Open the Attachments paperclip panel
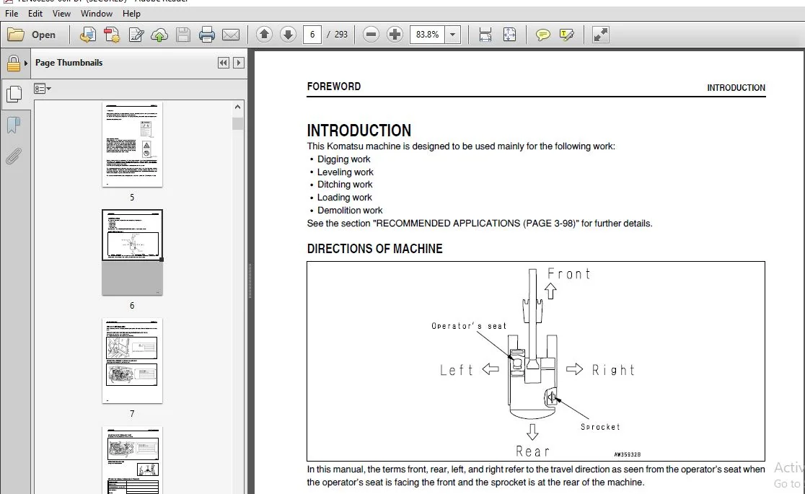Viewport: 805px width, 494px height. pos(14,156)
